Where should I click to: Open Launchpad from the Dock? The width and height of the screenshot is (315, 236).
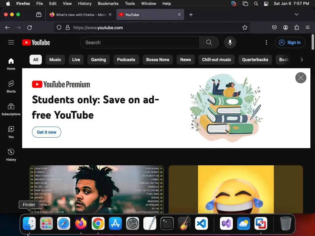[46, 223]
